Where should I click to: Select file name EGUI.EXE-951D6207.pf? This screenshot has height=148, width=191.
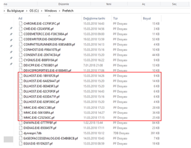pos(38,144)
